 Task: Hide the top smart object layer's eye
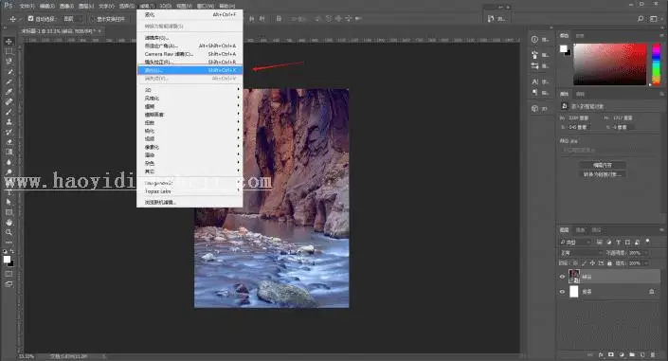click(x=562, y=277)
